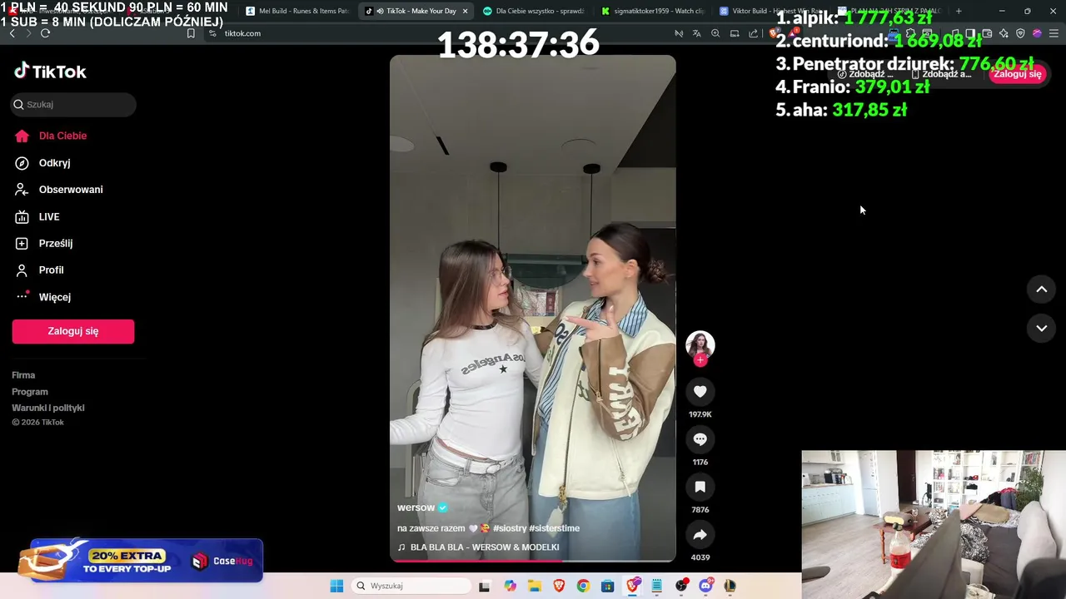Image resolution: width=1066 pixels, height=599 pixels.
Task: Open Copilot from the taskbar
Action: pyautogui.click(x=510, y=586)
